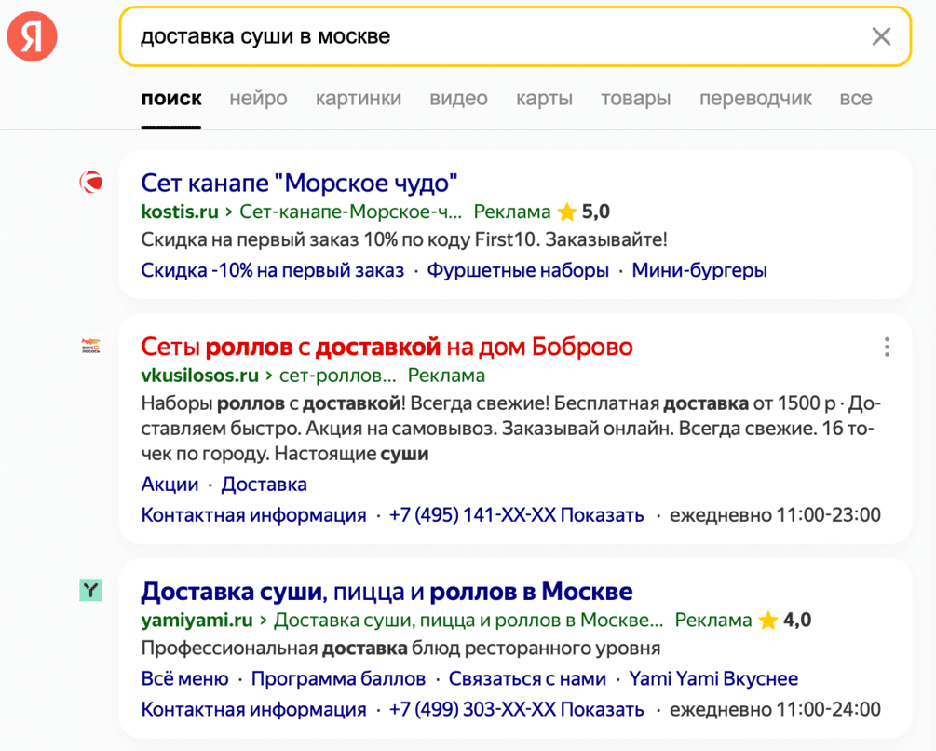Click description starting Наборы роллов с доставкой
936x751 pixels.
(x=511, y=429)
